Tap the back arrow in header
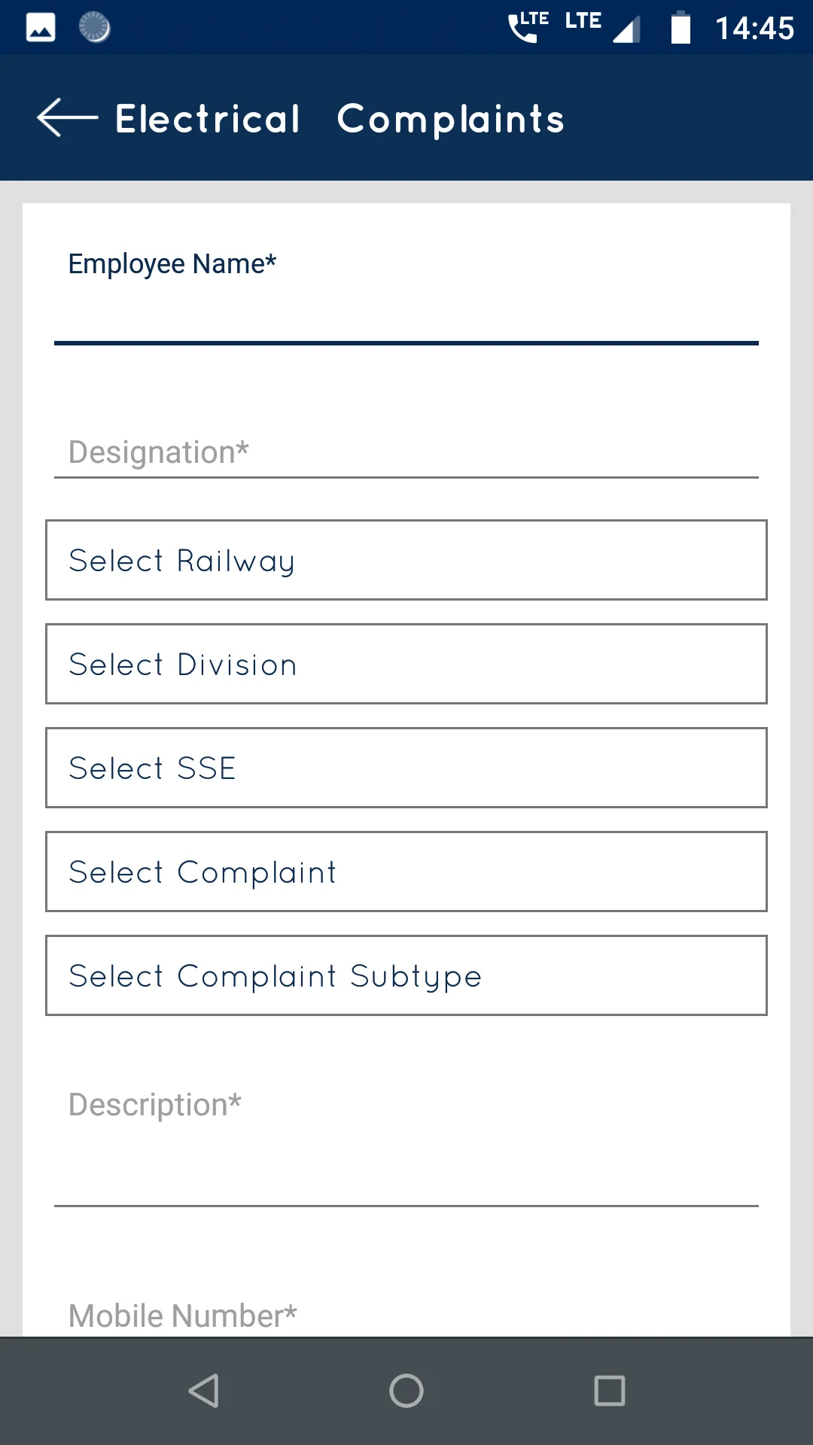813x1445 pixels. click(68, 118)
